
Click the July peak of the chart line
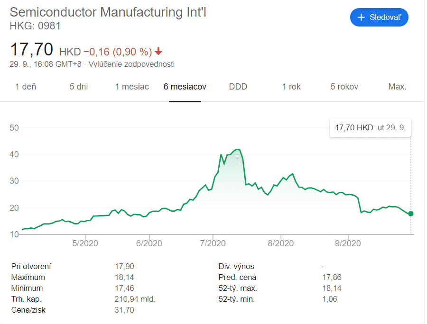[x=238, y=150]
